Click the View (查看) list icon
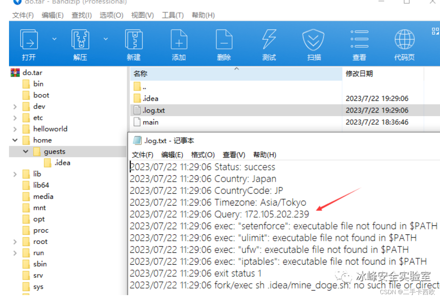The width and height of the screenshot is (440, 298). coord(359,39)
